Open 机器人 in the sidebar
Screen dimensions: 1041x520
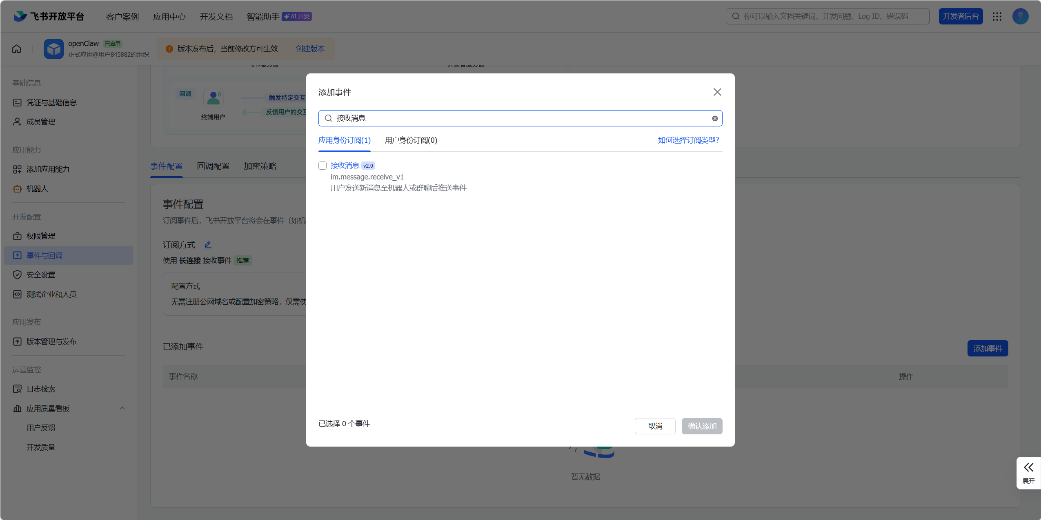point(37,189)
